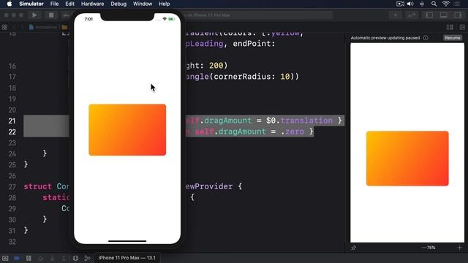The height and width of the screenshot is (263, 468).
Task: Click the Library plus button in Xcode toolbar
Action: 395,15
